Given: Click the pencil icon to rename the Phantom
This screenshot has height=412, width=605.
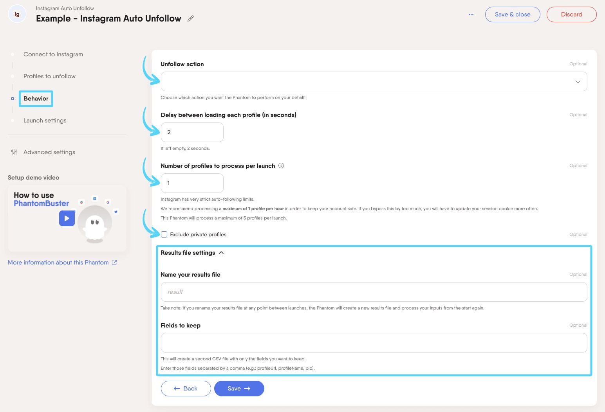Looking at the screenshot, I should pyautogui.click(x=191, y=18).
